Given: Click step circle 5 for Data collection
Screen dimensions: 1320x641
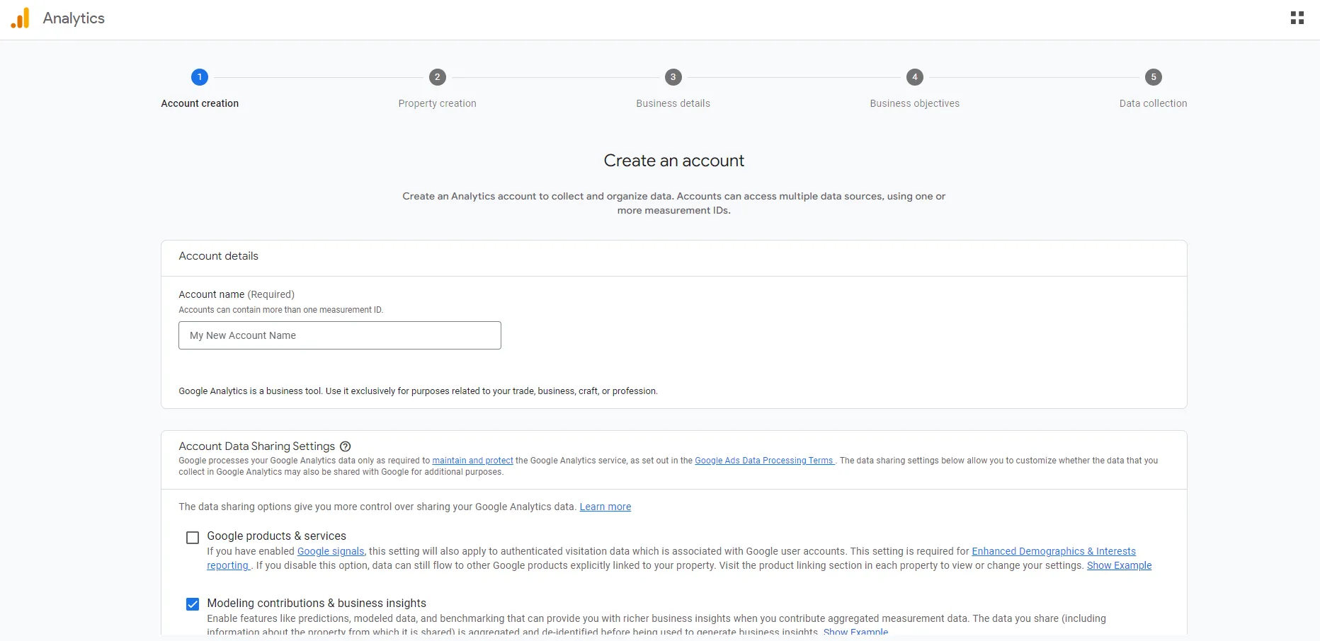Looking at the screenshot, I should coord(1154,78).
